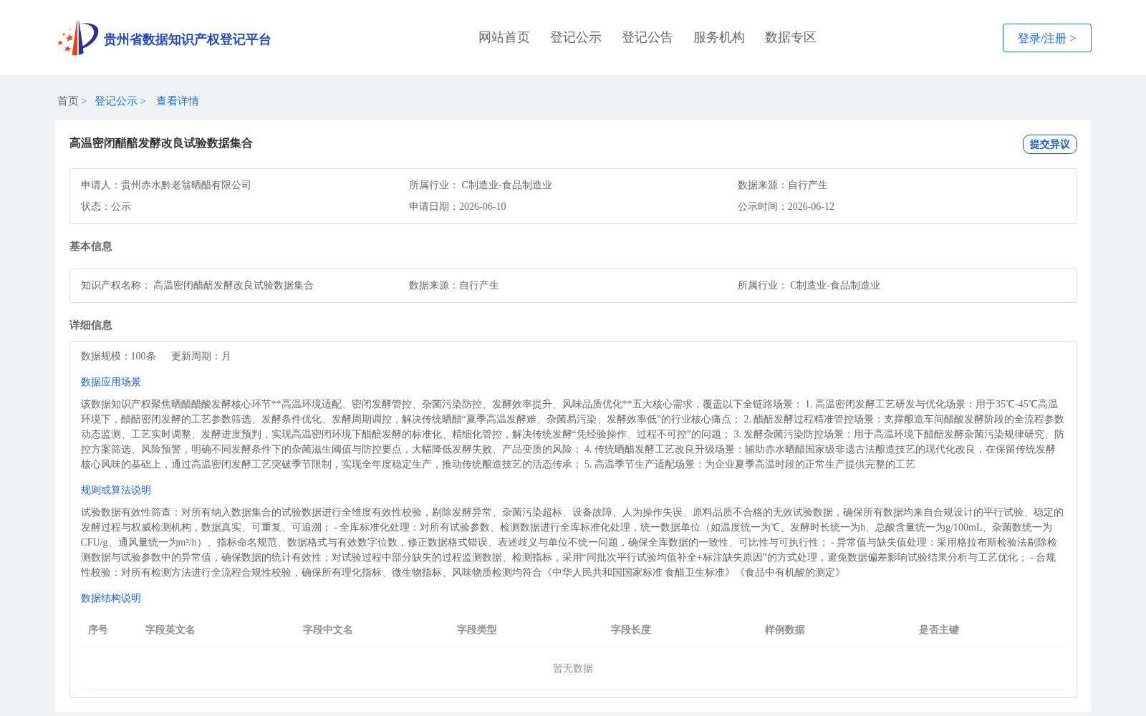This screenshot has width=1146, height=716.
Task: Click 暂无数据 empty table message
Action: click(573, 668)
